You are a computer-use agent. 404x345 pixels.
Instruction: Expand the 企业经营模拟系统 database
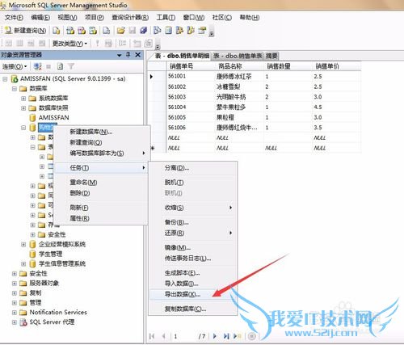[23, 244]
